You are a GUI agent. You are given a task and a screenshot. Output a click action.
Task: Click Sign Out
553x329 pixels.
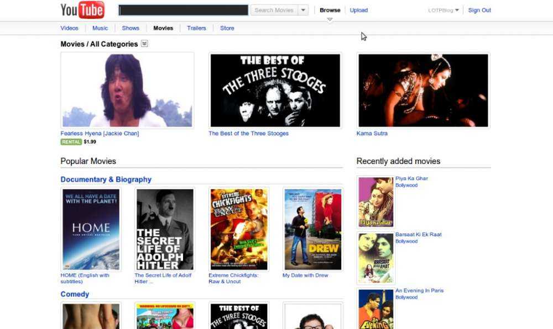coord(479,10)
